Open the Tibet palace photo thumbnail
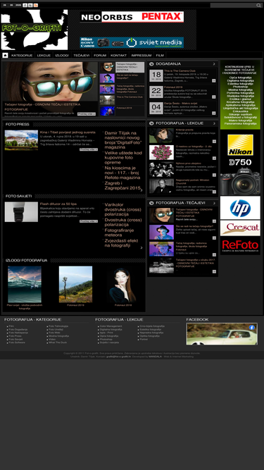The image size is (264, 470). [x=21, y=140]
